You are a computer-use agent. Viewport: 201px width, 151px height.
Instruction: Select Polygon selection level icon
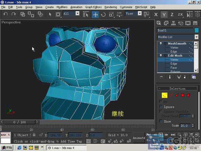183,95
